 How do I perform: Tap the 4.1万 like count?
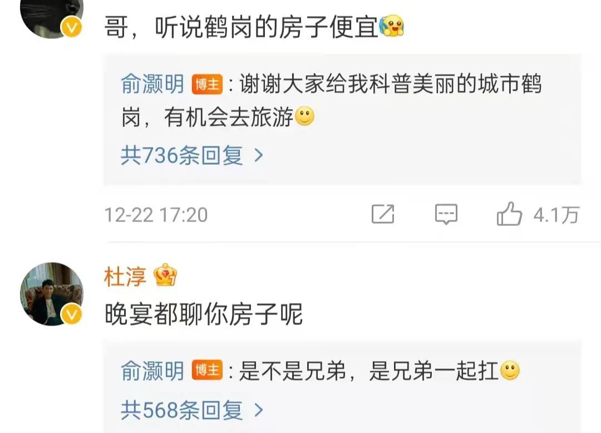coord(556,215)
